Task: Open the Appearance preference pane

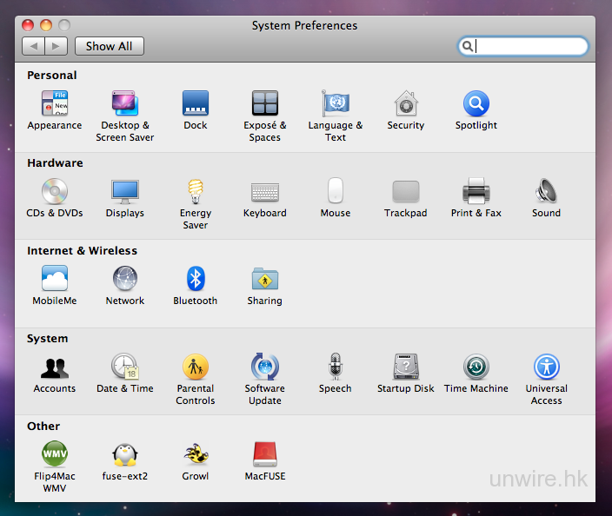Action: 54,104
